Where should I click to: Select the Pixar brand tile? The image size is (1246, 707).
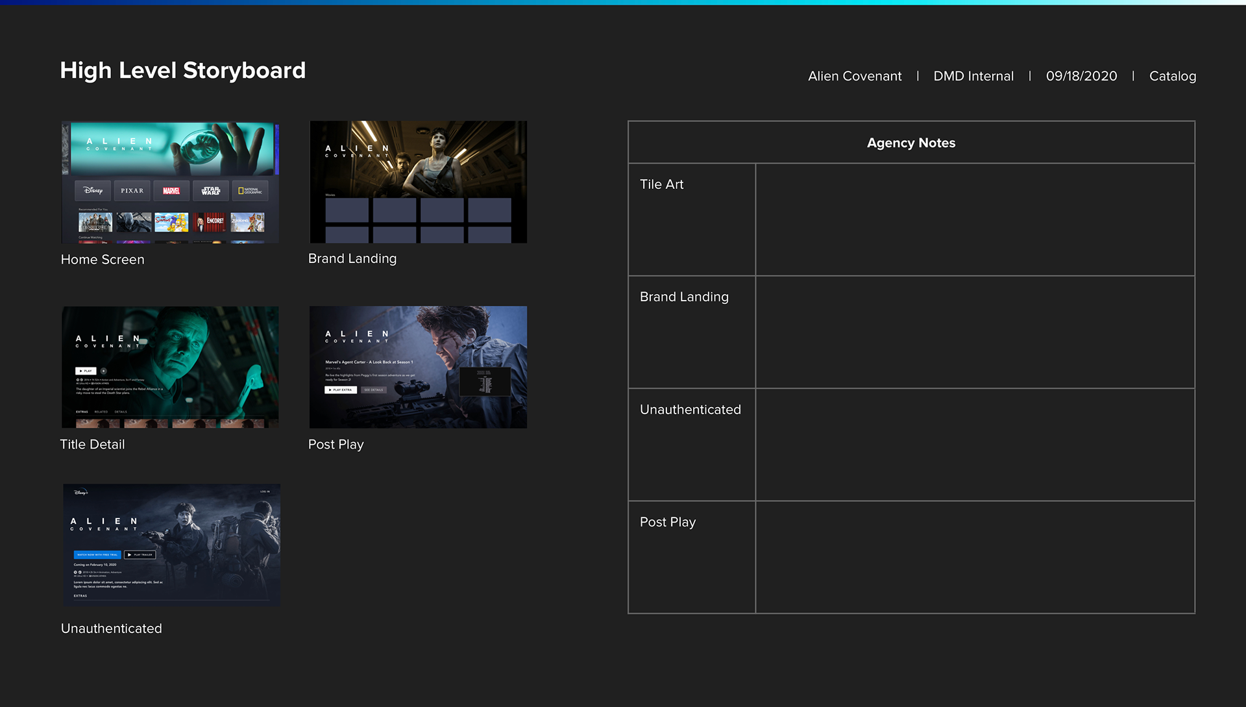coord(132,190)
